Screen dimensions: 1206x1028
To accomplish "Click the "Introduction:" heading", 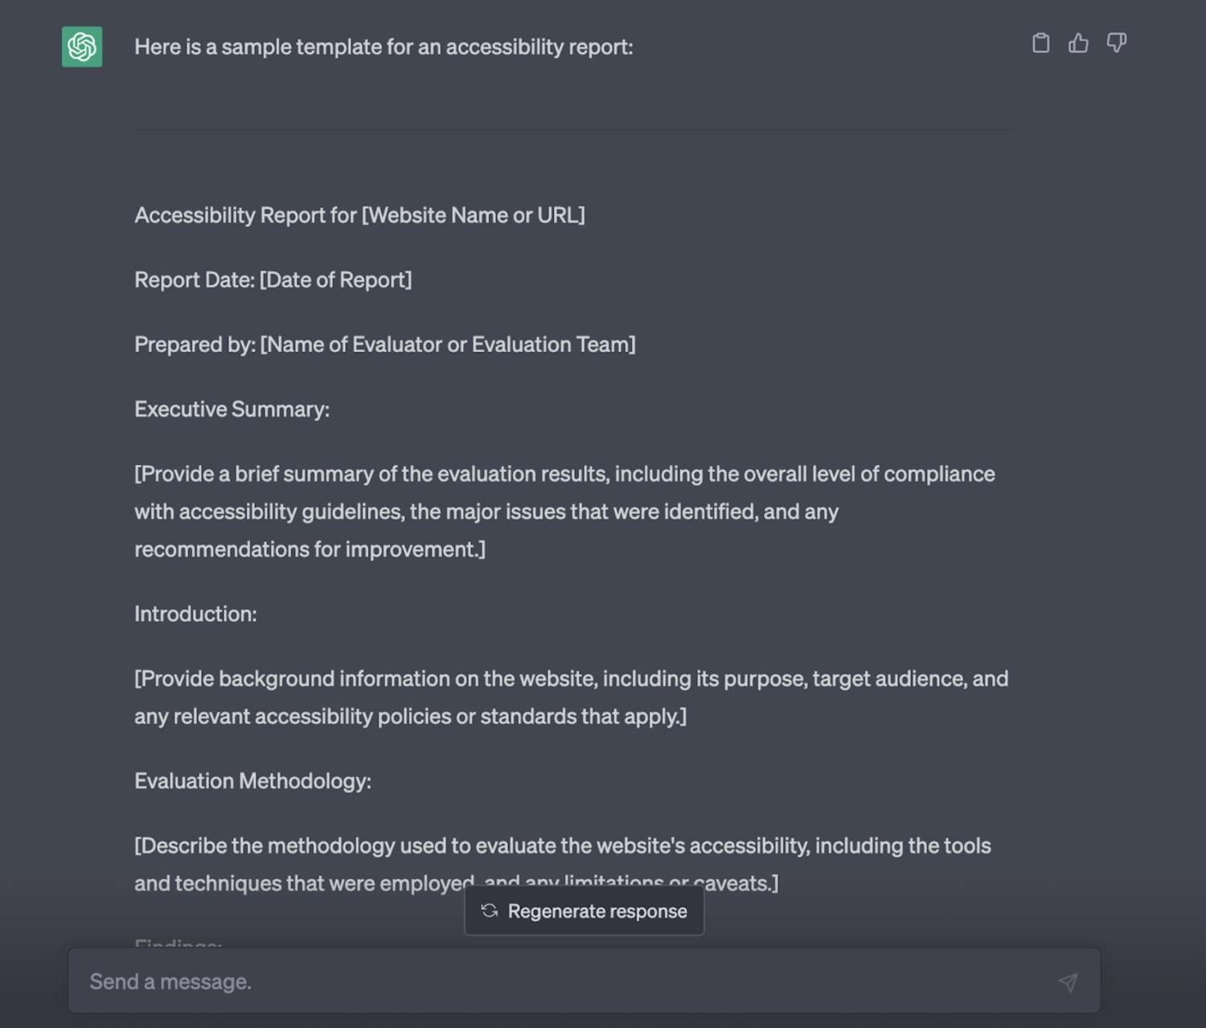I will pyautogui.click(x=195, y=614).
